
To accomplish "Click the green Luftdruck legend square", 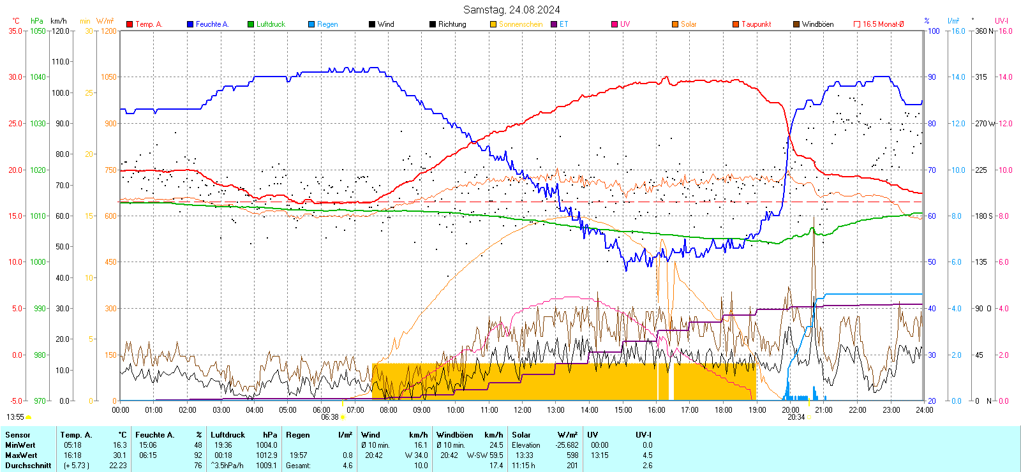I will (x=251, y=24).
